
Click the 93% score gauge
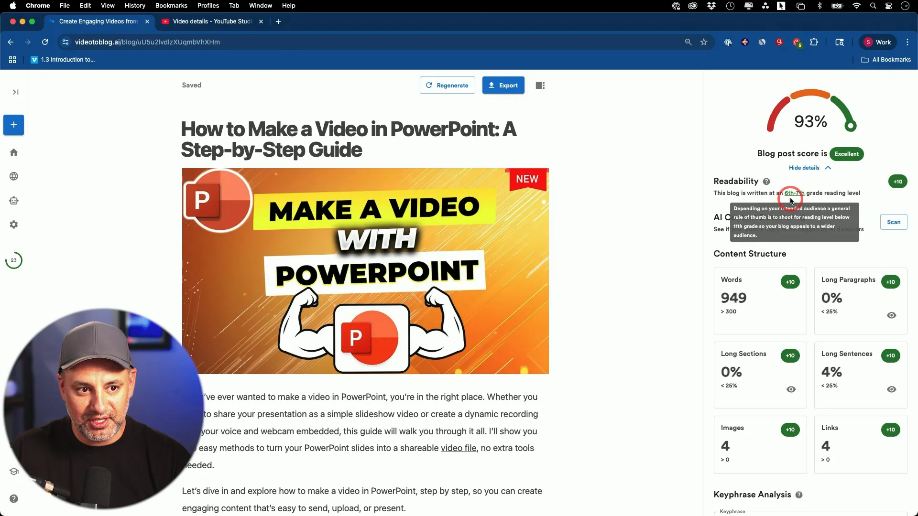(811, 111)
